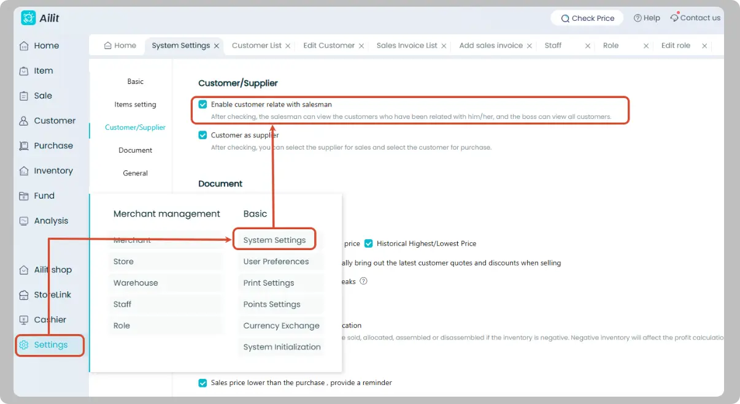
Task: Switch to the Edit Customer tab
Action: [x=329, y=45]
